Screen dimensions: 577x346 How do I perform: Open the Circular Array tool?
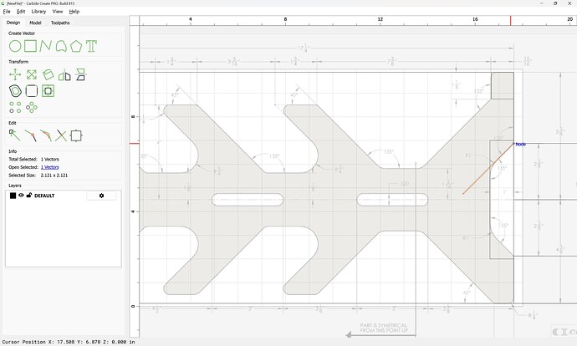pyautogui.click(x=32, y=107)
